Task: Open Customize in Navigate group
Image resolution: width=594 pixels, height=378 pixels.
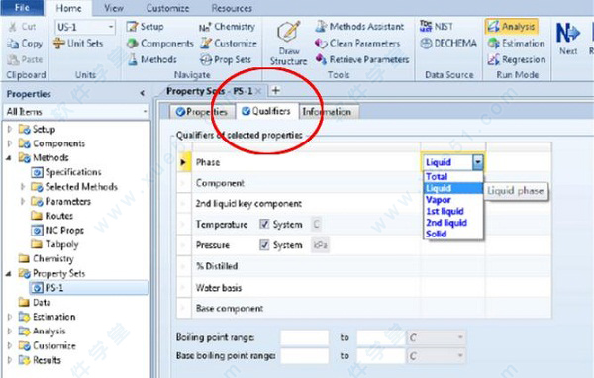Action: tap(229, 44)
